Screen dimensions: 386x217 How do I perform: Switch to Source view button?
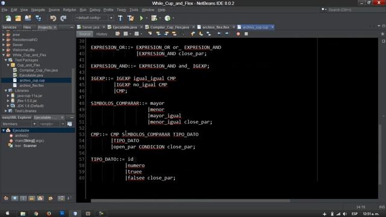(x=84, y=34)
